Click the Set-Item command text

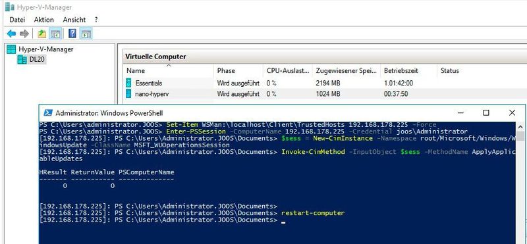(x=182, y=124)
